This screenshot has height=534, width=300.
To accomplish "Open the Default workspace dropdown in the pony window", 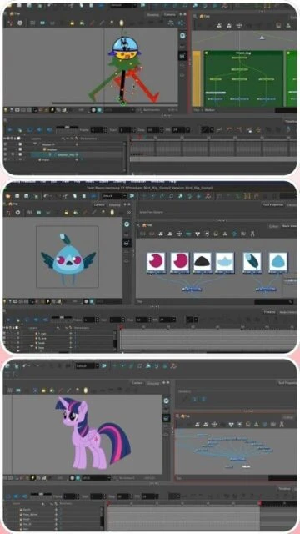I will pos(87,365).
